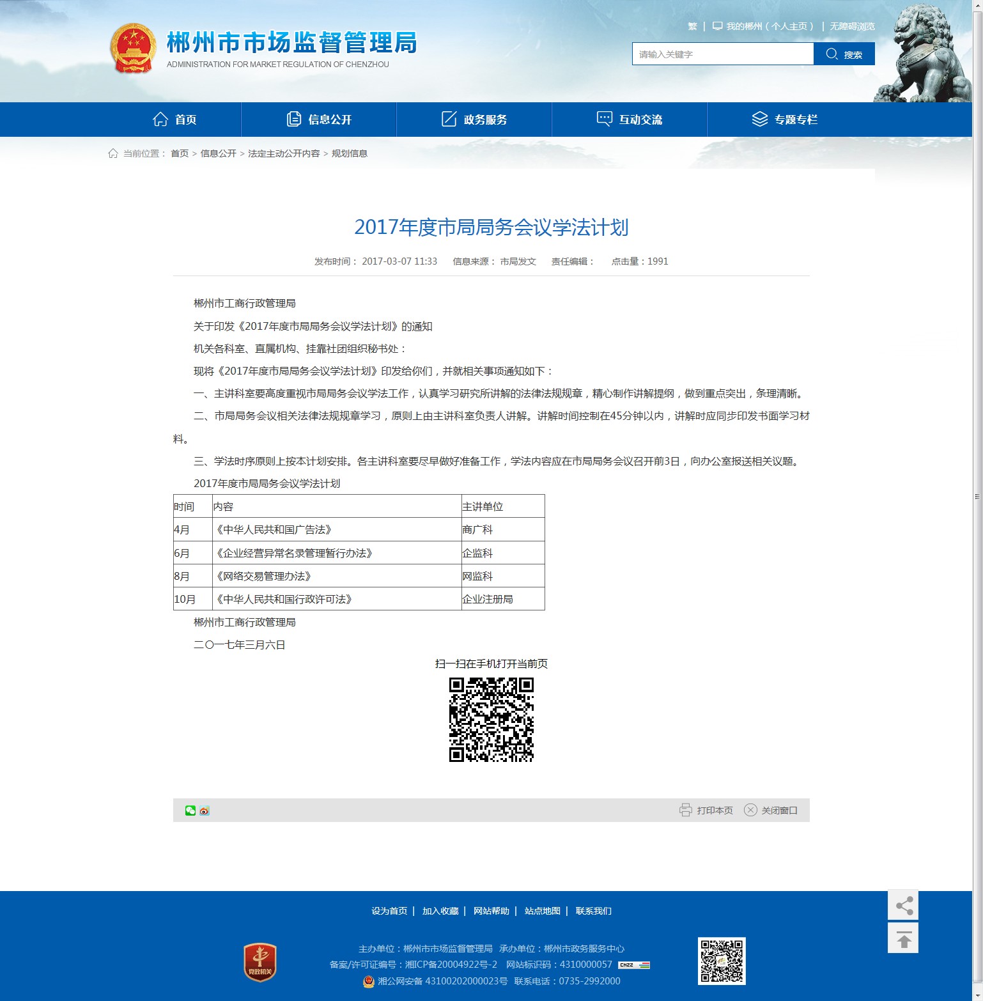Click the breadcrumb home icon
Viewport: 983px width, 1001px height.
(x=113, y=153)
